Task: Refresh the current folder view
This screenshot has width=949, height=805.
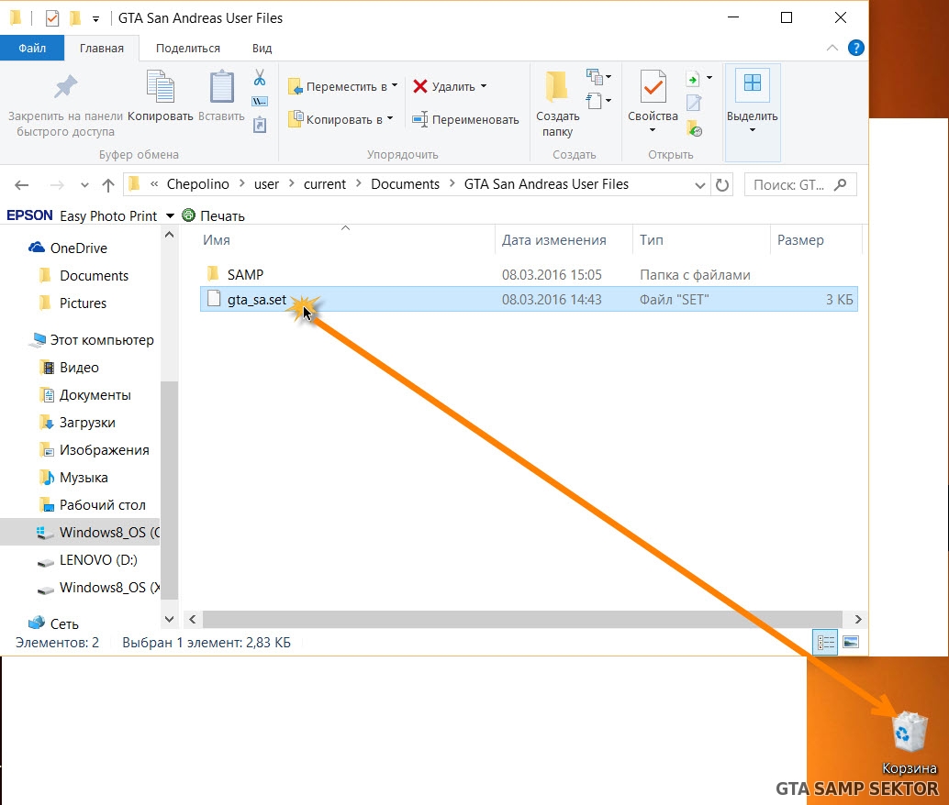Action: pos(722,185)
